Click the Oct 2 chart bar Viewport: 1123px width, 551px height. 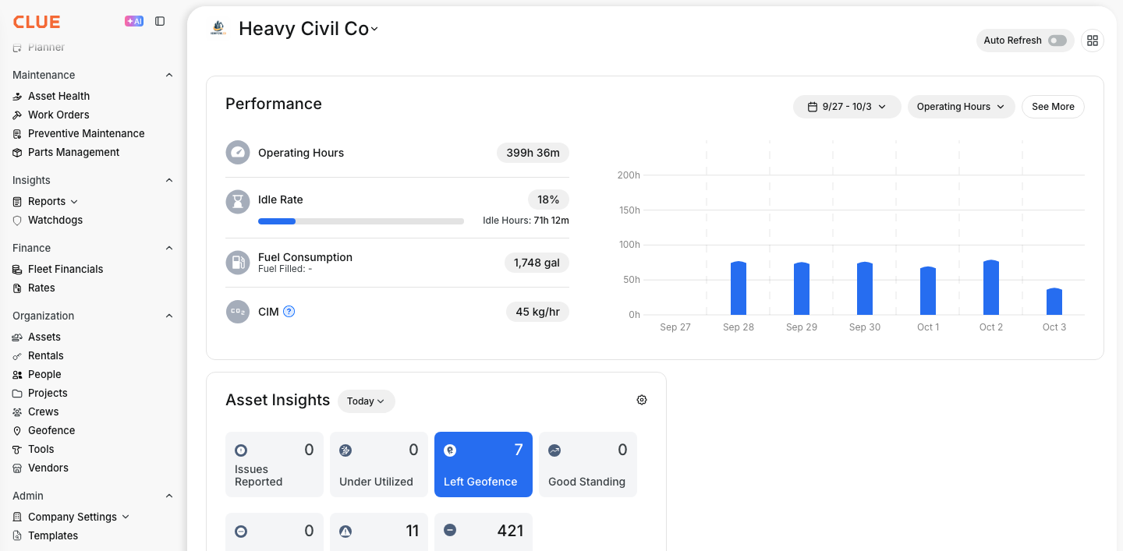991,288
